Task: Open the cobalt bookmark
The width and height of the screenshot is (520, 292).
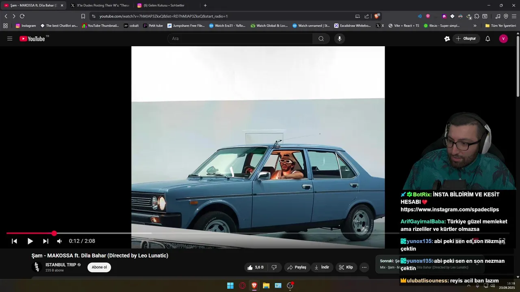Action: tap(131, 26)
